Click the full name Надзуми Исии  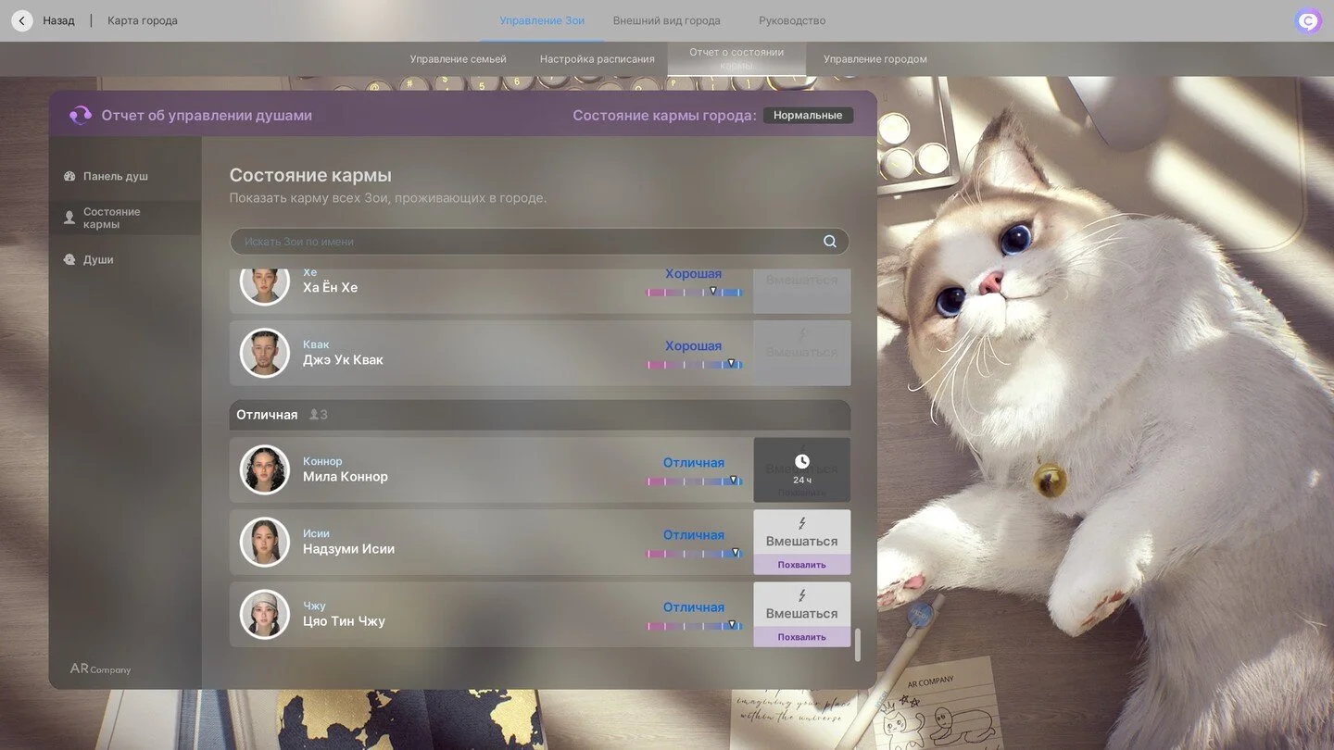[348, 549]
